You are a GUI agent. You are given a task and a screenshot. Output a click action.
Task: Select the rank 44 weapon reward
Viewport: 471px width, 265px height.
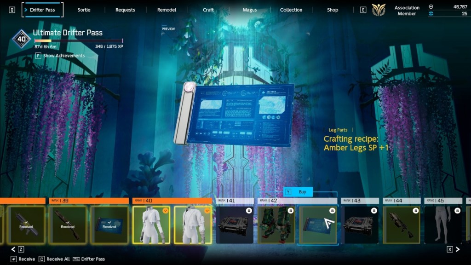pyautogui.click(x=401, y=225)
